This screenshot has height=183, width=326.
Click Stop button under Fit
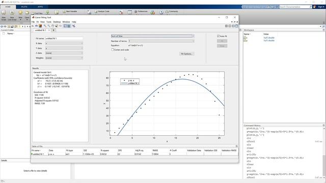coord(222,46)
